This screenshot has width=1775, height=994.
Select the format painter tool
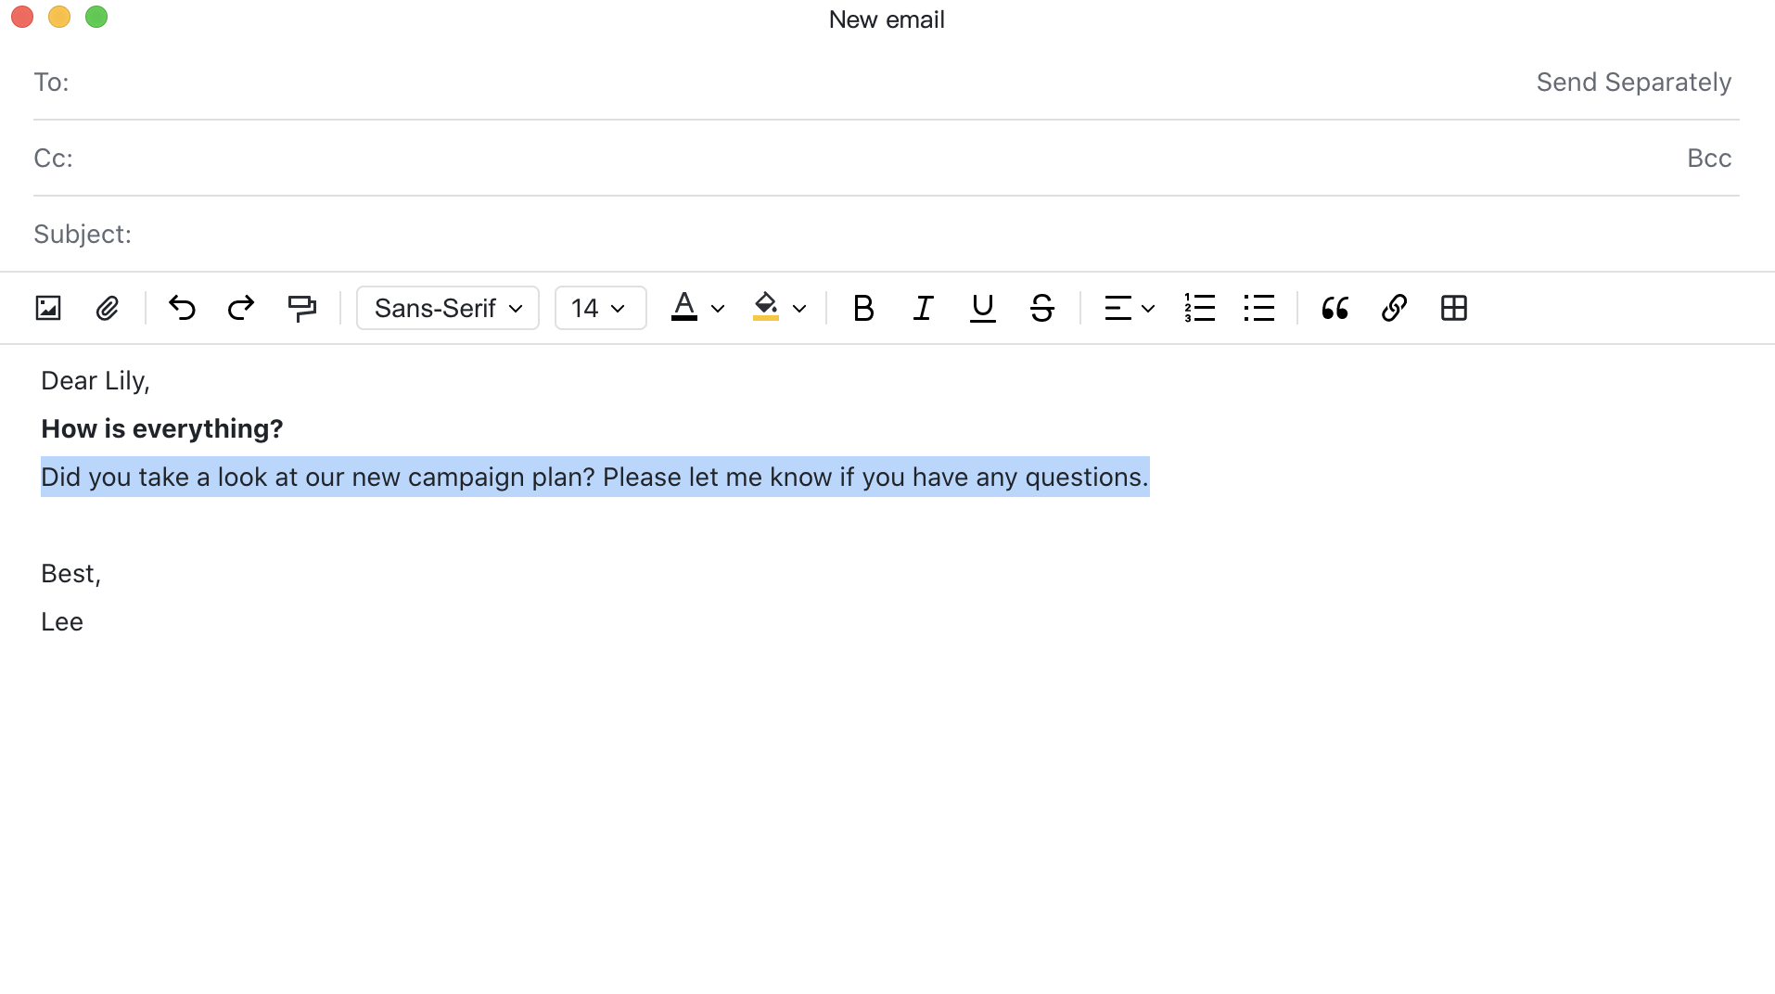pyautogui.click(x=301, y=308)
